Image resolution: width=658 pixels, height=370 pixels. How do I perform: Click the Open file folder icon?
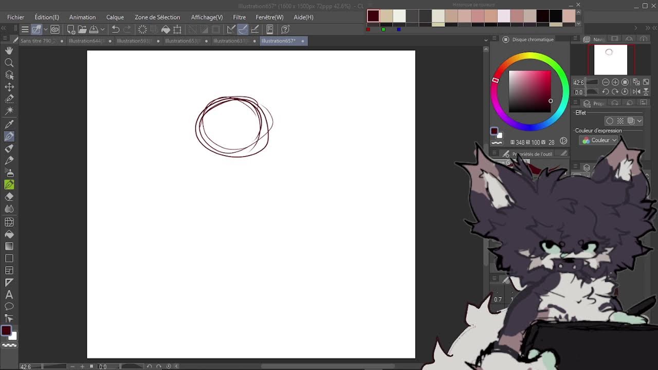click(x=82, y=29)
